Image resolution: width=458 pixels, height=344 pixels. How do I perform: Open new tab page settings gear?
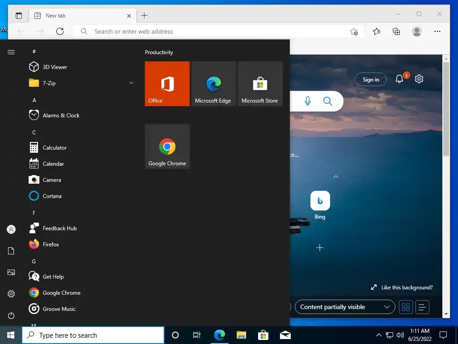[419, 79]
